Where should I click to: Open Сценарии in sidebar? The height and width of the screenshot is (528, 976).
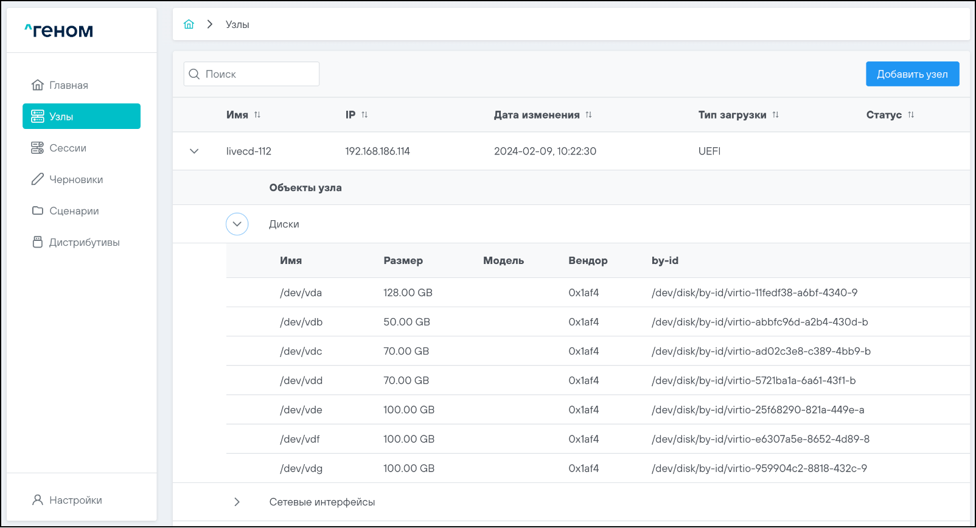click(x=74, y=211)
